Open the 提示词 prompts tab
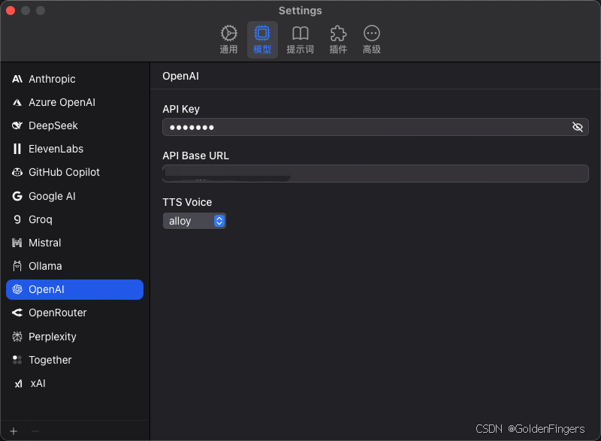Image resolution: width=601 pixels, height=441 pixels. 300,40
